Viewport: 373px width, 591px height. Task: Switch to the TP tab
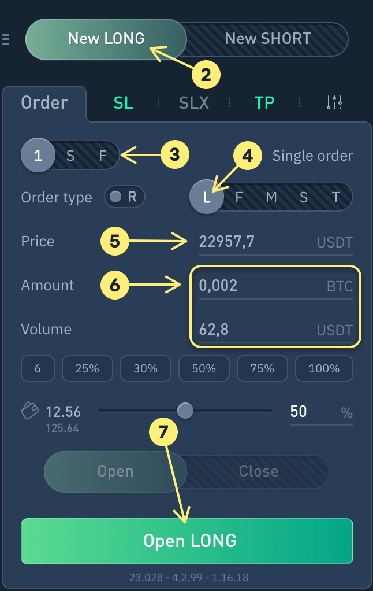click(264, 103)
